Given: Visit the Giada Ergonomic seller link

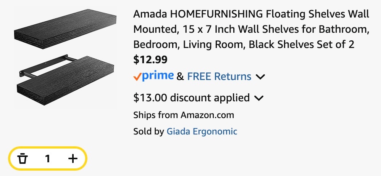Looking at the screenshot, I should pos(202,131).
